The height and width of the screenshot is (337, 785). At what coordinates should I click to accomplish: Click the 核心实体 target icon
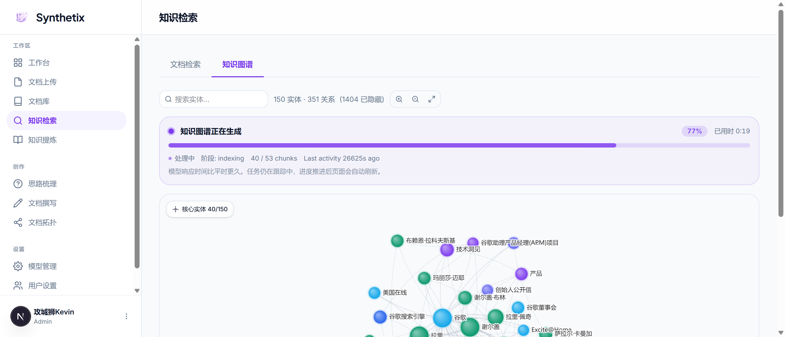click(176, 209)
